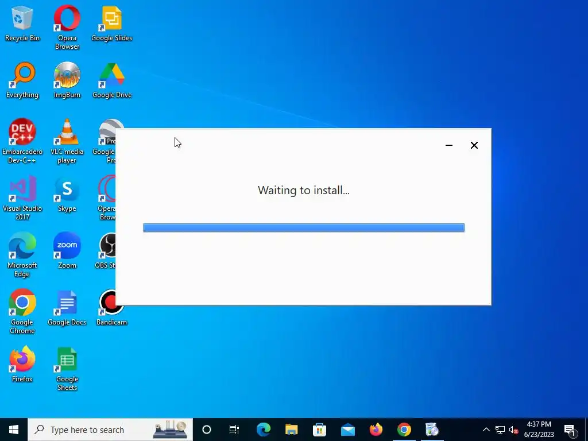Screen dimensions: 588x441
Task: Select the Skype desktop shortcut
Action: (67, 194)
